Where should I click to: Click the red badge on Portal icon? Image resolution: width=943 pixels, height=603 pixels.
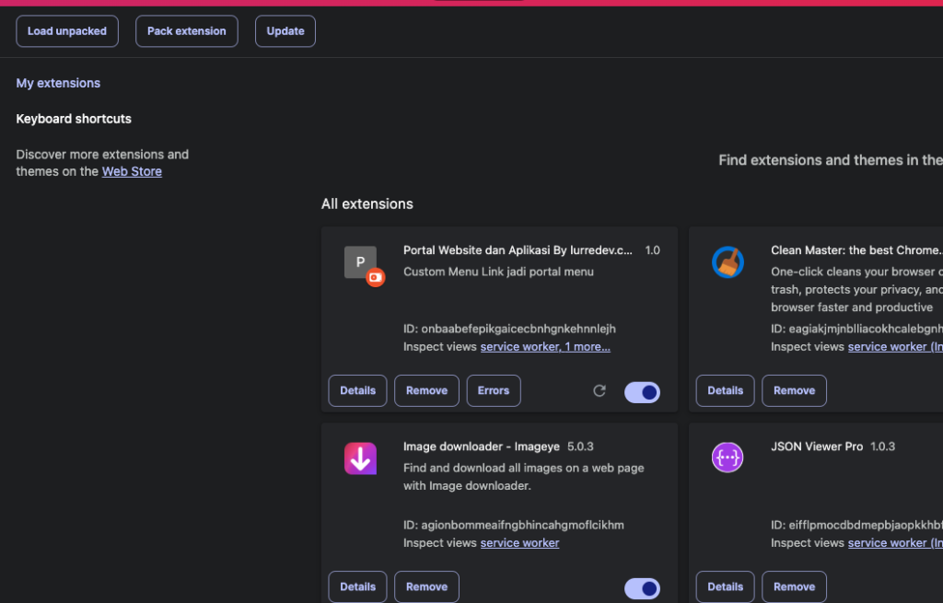(375, 277)
